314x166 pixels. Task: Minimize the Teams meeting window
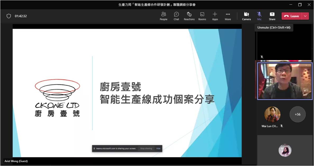(x=291, y=4)
